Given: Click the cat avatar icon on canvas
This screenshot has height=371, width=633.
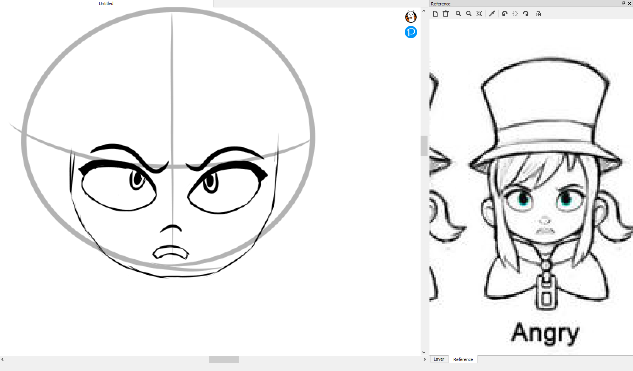Looking at the screenshot, I should 411,17.
